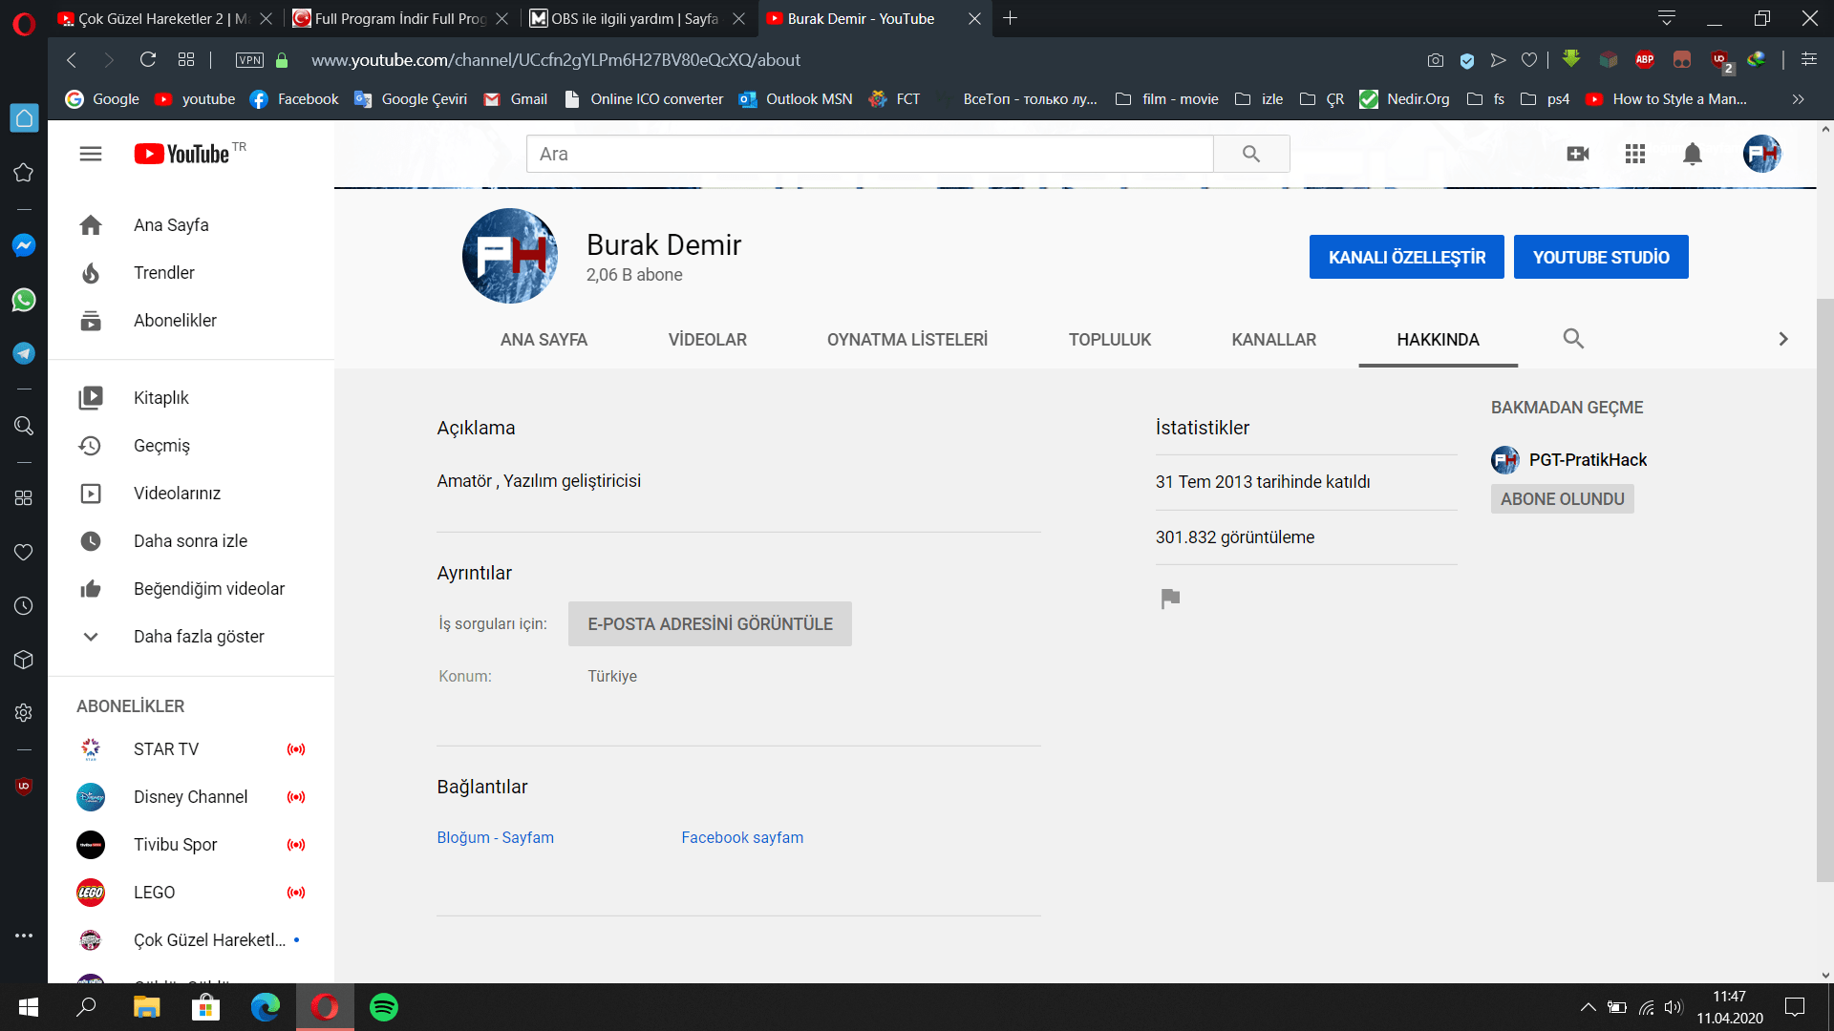The height and width of the screenshot is (1031, 1834).
Task: Open Microsoft Edge from taskbar
Action: [265, 1007]
